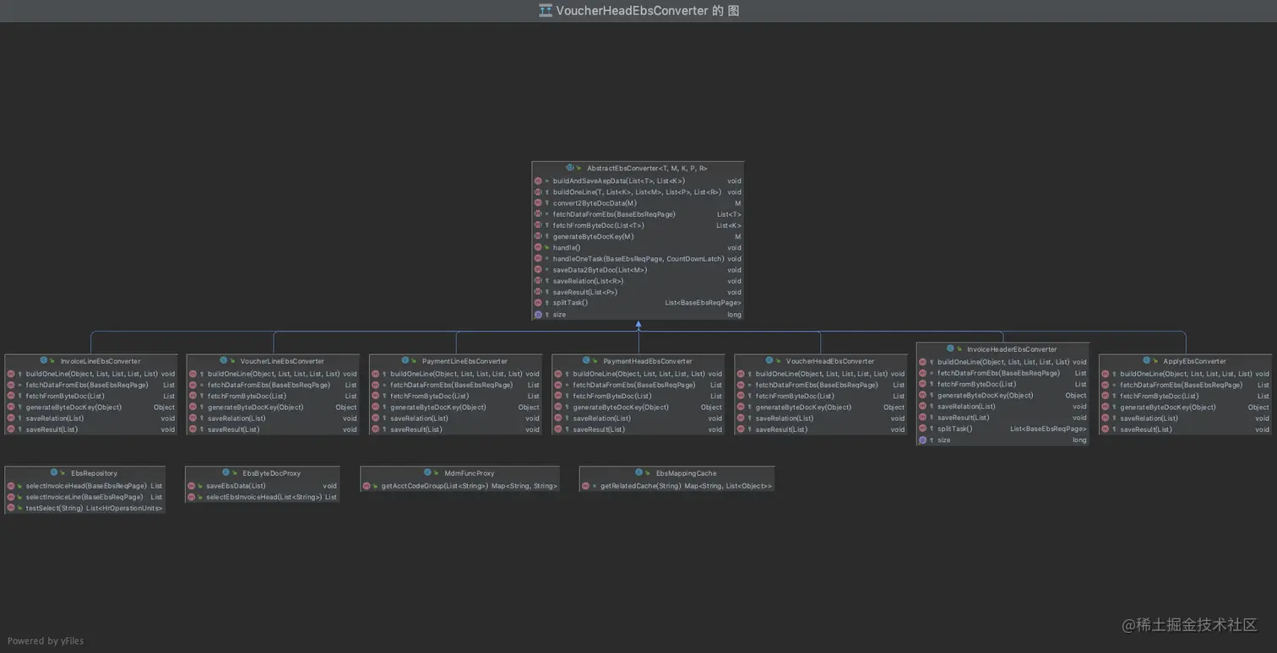Click splitTask() in InvoiceHeaderEbsConverter
Viewport: 1277px width, 653px height.
tap(954, 429)
